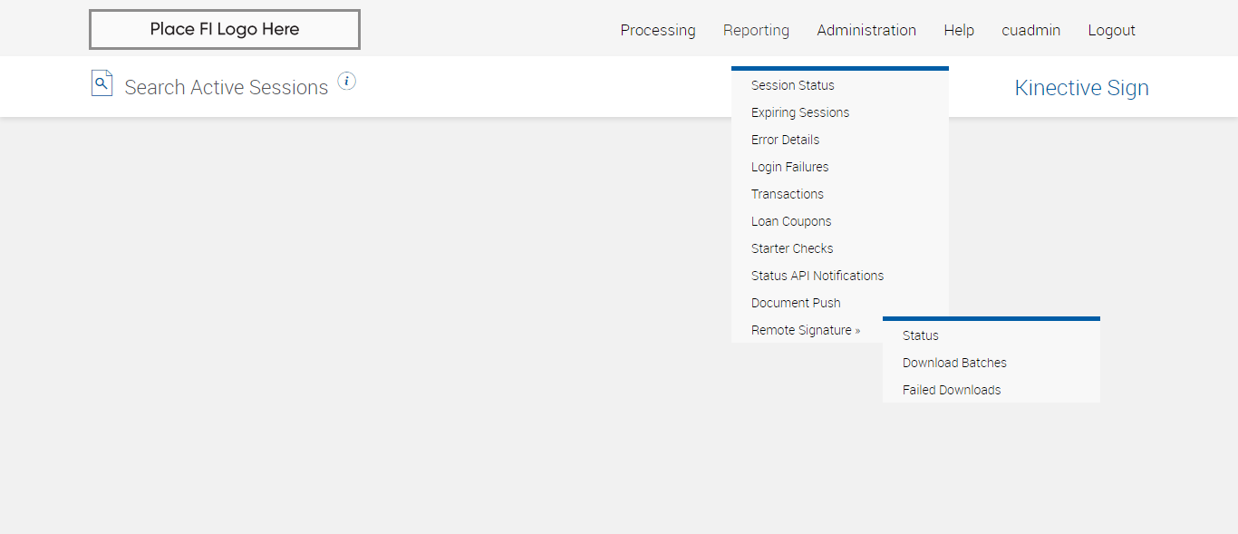Expand the Remote Signature submenu
The width and height of the screenshot is (1238, 534).
tap(806, 330)
